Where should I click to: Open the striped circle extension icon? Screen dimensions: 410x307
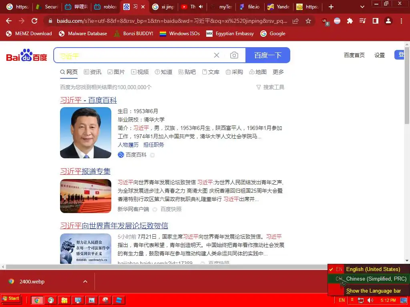337,21
